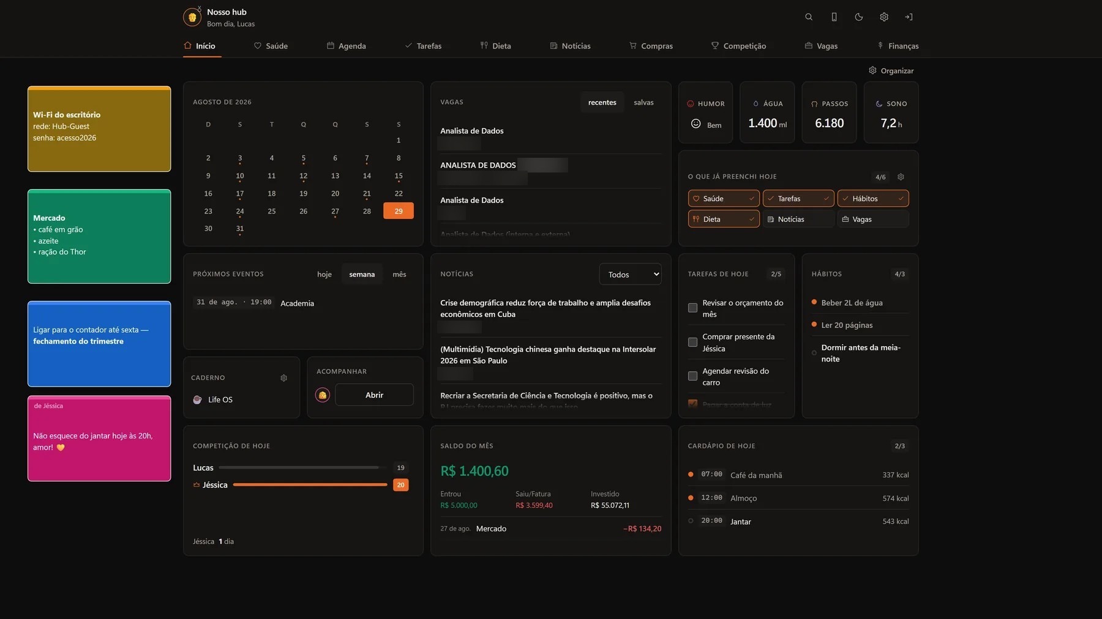Image resolution: width=1102 pixels, height=619 pixels.
Task: Toggle Dormir antes da meia-noite habit
Action: click(814, 353)
